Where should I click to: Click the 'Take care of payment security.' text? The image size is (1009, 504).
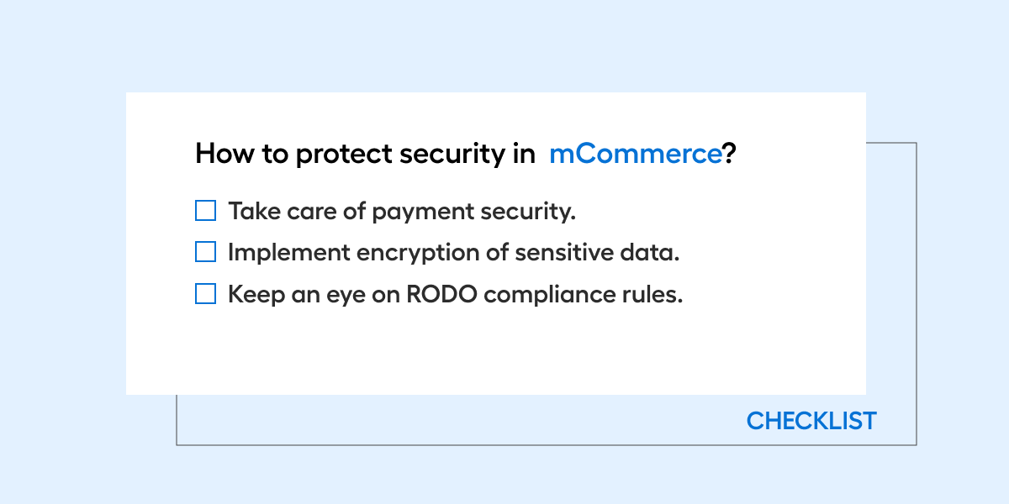pyautogui.click(x=402, y=211)
